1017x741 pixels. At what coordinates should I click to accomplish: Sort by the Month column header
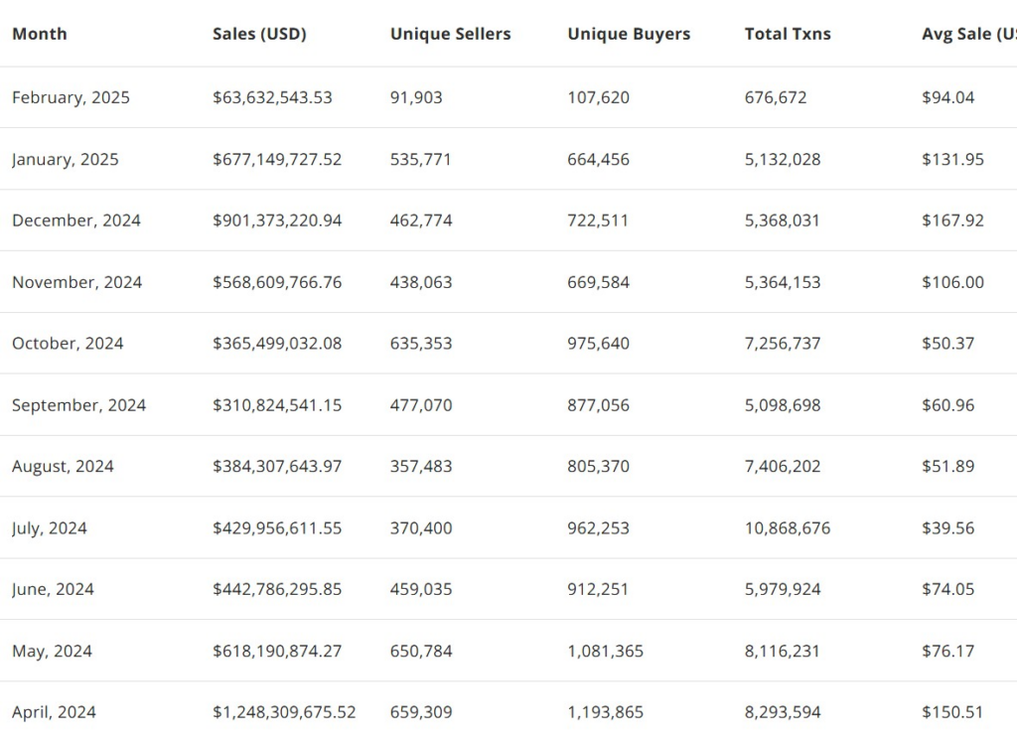click(x=40, y=34)
